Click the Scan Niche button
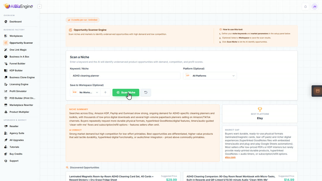The height and width of the screenshot is (181, 322). click(x=126, y=93)
